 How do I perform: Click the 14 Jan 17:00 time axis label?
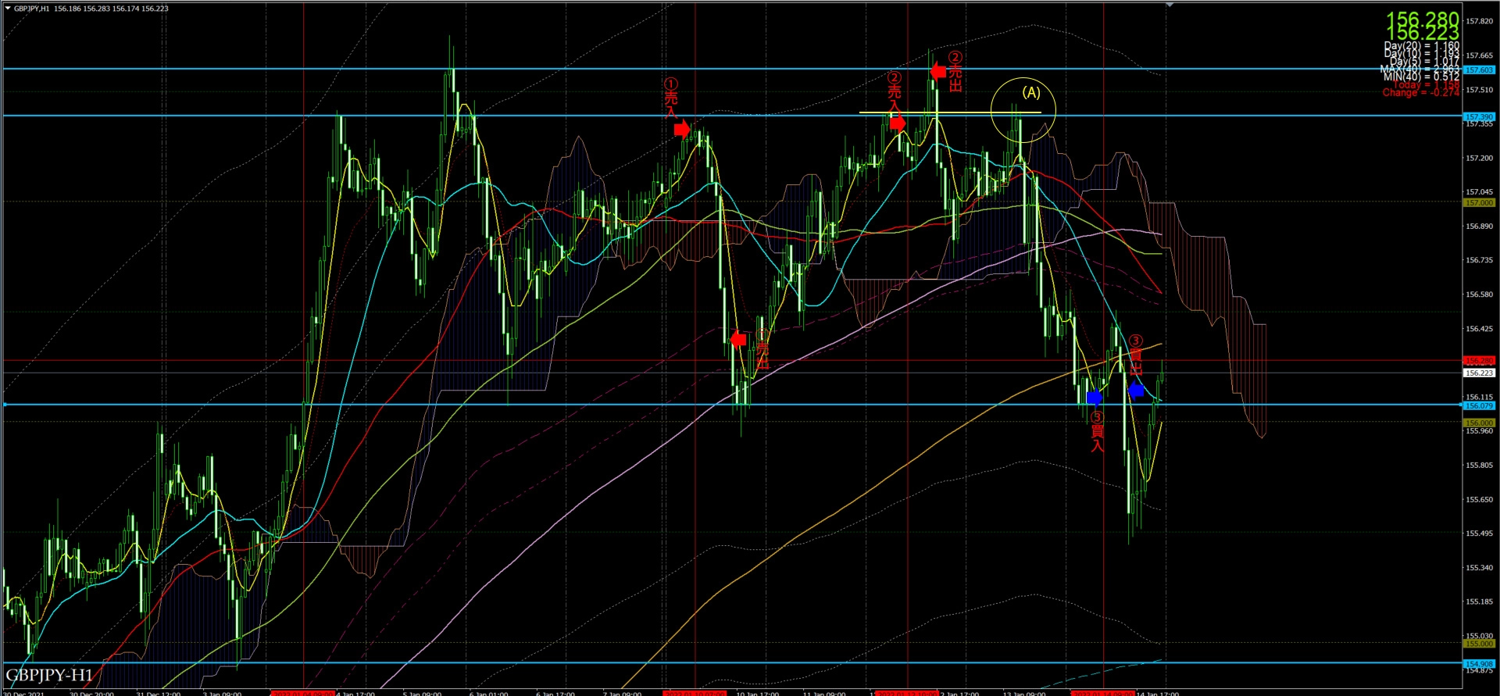pos(1158,693)
